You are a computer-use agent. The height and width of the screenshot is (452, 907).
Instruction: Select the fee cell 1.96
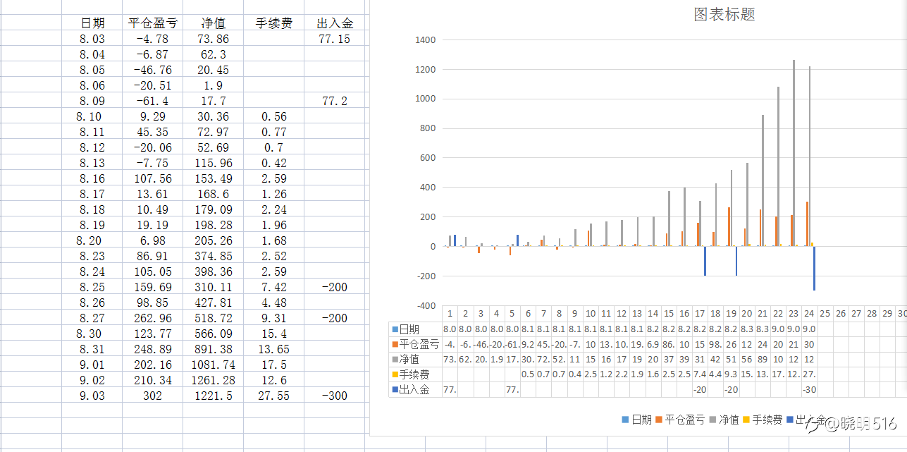tap(273, 225)
